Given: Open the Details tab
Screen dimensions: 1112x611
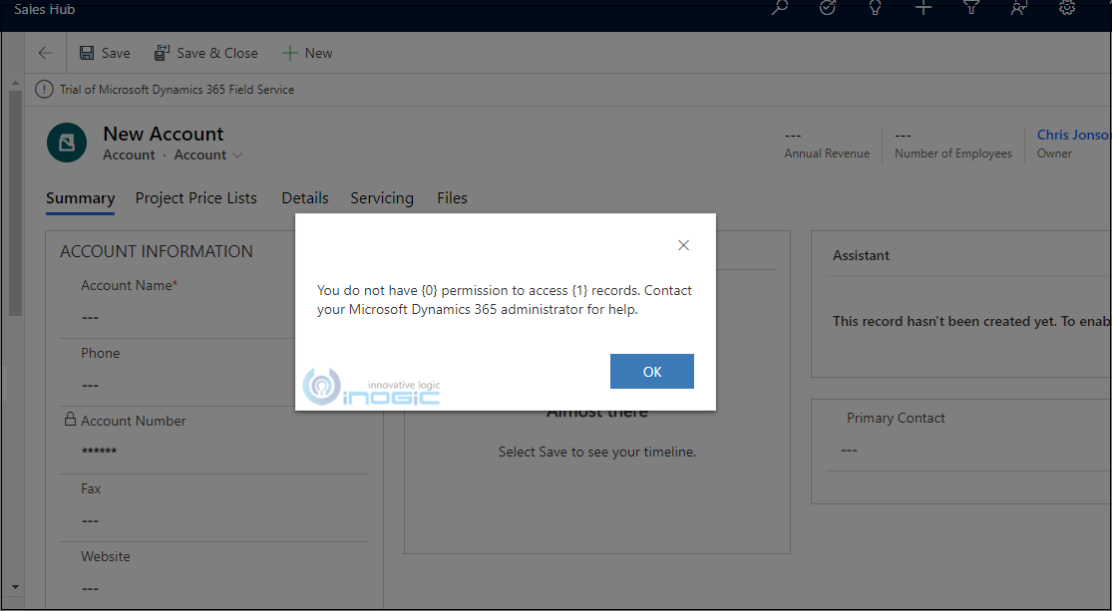Looking at the screenshot, I should tap(305, 198).
